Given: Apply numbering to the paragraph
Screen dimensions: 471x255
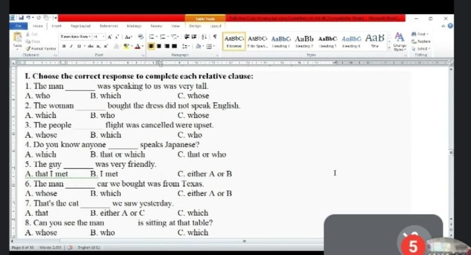Looking at the screenshot, I should [x=164, y=37].
